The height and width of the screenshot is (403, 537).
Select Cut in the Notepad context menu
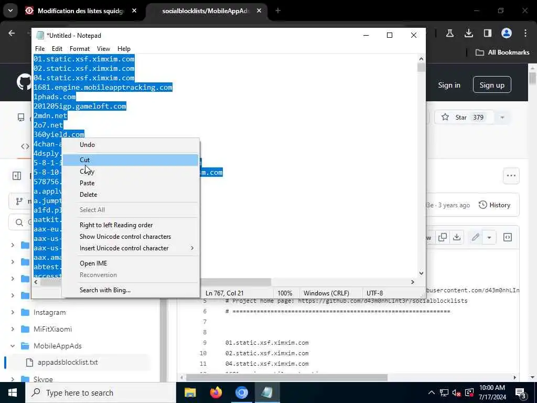coord(130,160)
